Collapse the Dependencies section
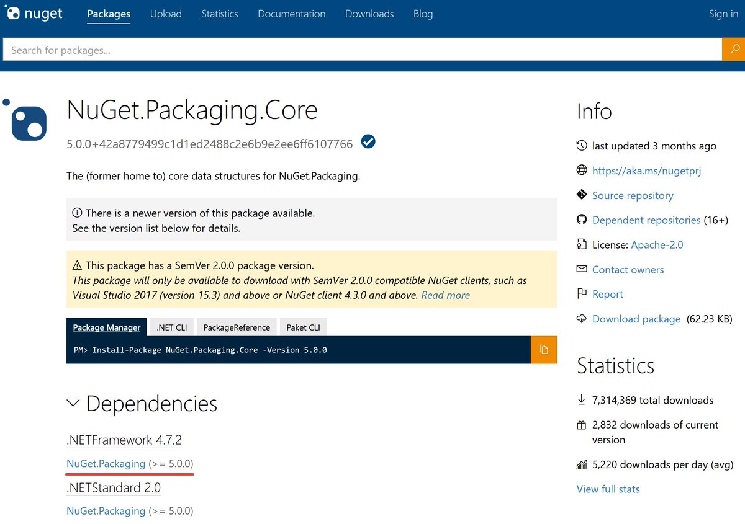Viewport: 745px width, 524px height. [x=73, y=404]
